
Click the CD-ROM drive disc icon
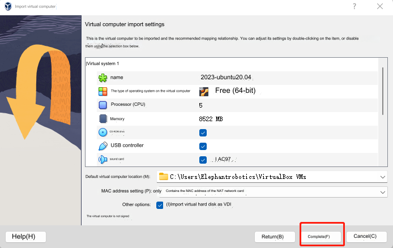point(102,132)
